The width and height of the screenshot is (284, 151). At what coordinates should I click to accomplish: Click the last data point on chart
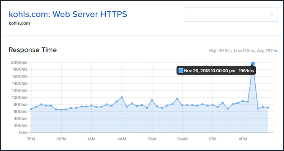pyautogui.click(x=268, y=108)
